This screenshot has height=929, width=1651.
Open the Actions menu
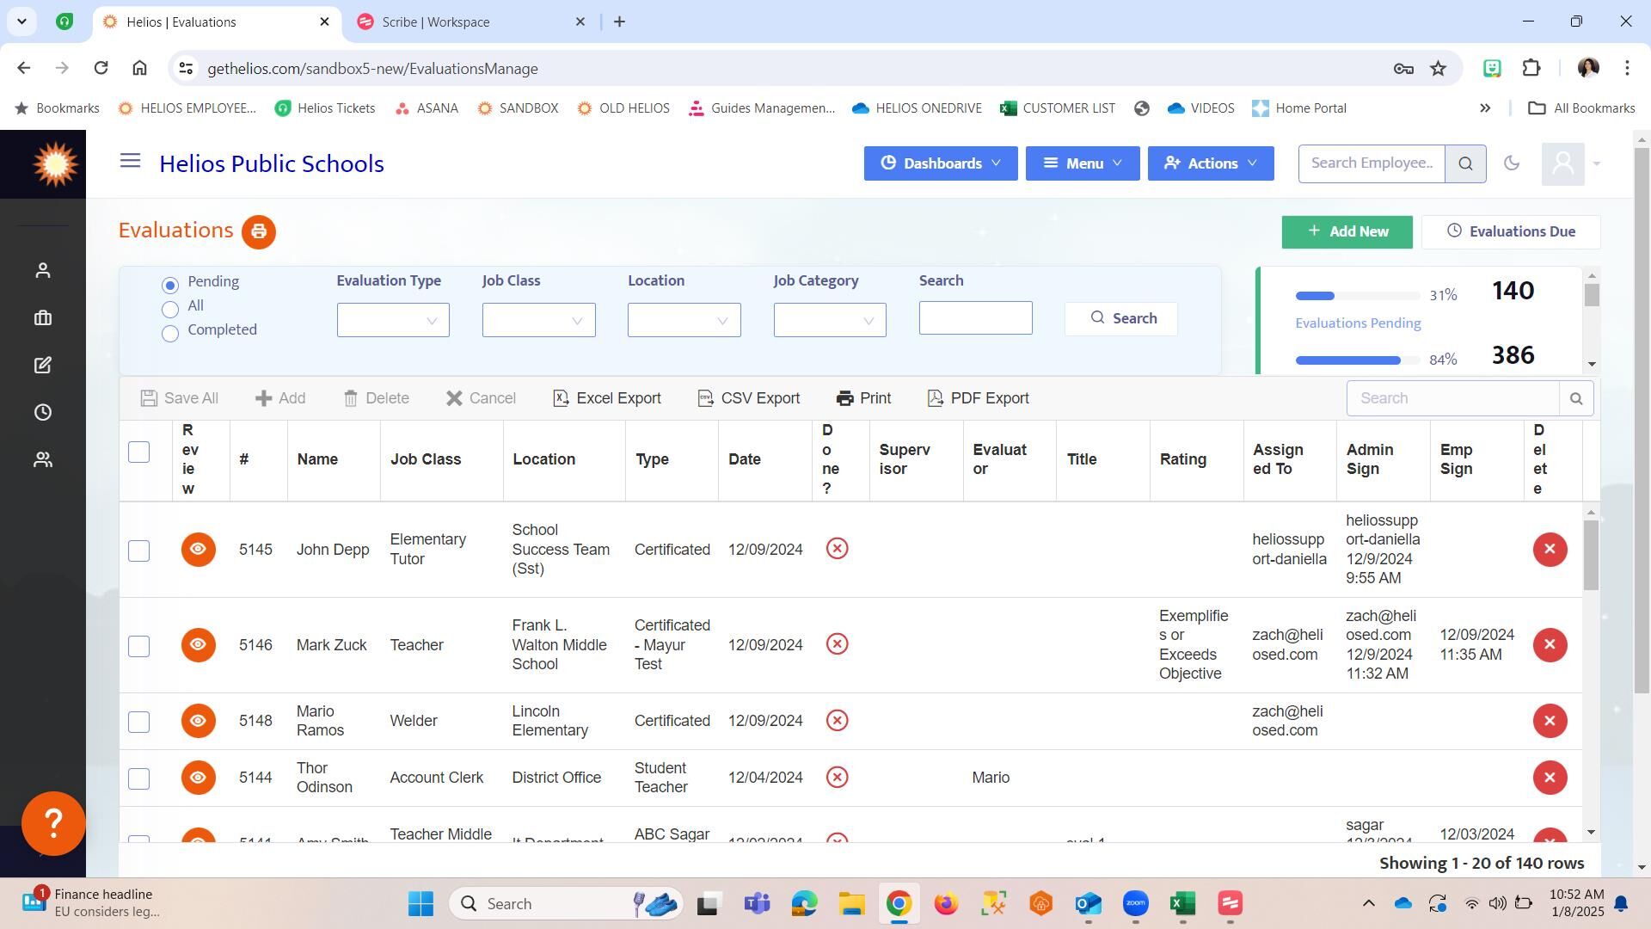tap(1210, 163)
